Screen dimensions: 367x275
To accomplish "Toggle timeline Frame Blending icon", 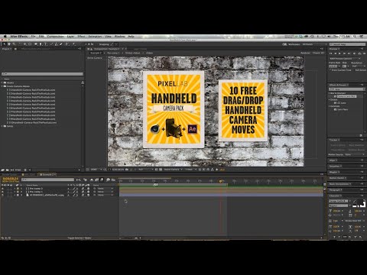I will coord(96,180).
